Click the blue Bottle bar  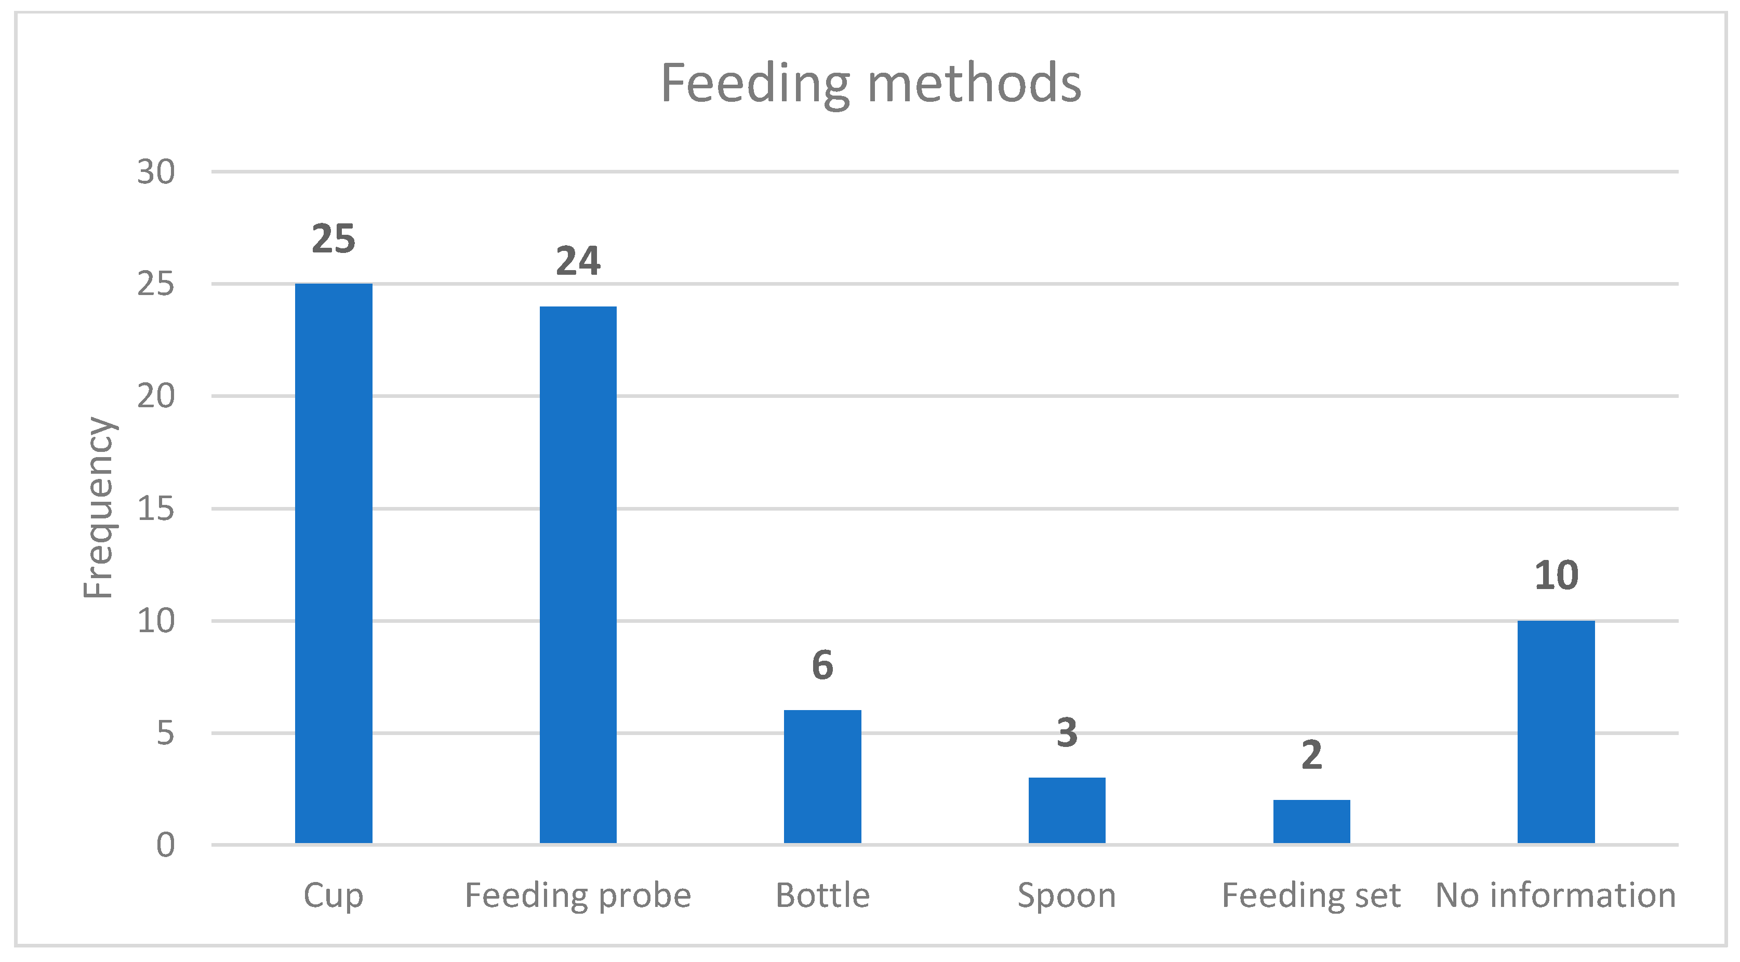(x=822, y=777)
